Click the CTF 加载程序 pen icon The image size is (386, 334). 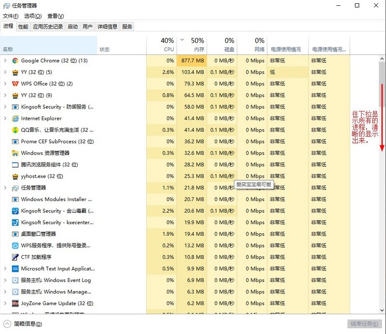pos(15,257)
